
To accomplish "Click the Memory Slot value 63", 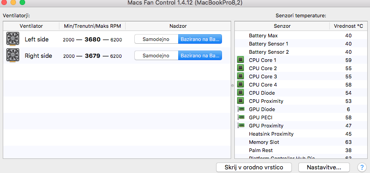I will (x=348, y=142).
